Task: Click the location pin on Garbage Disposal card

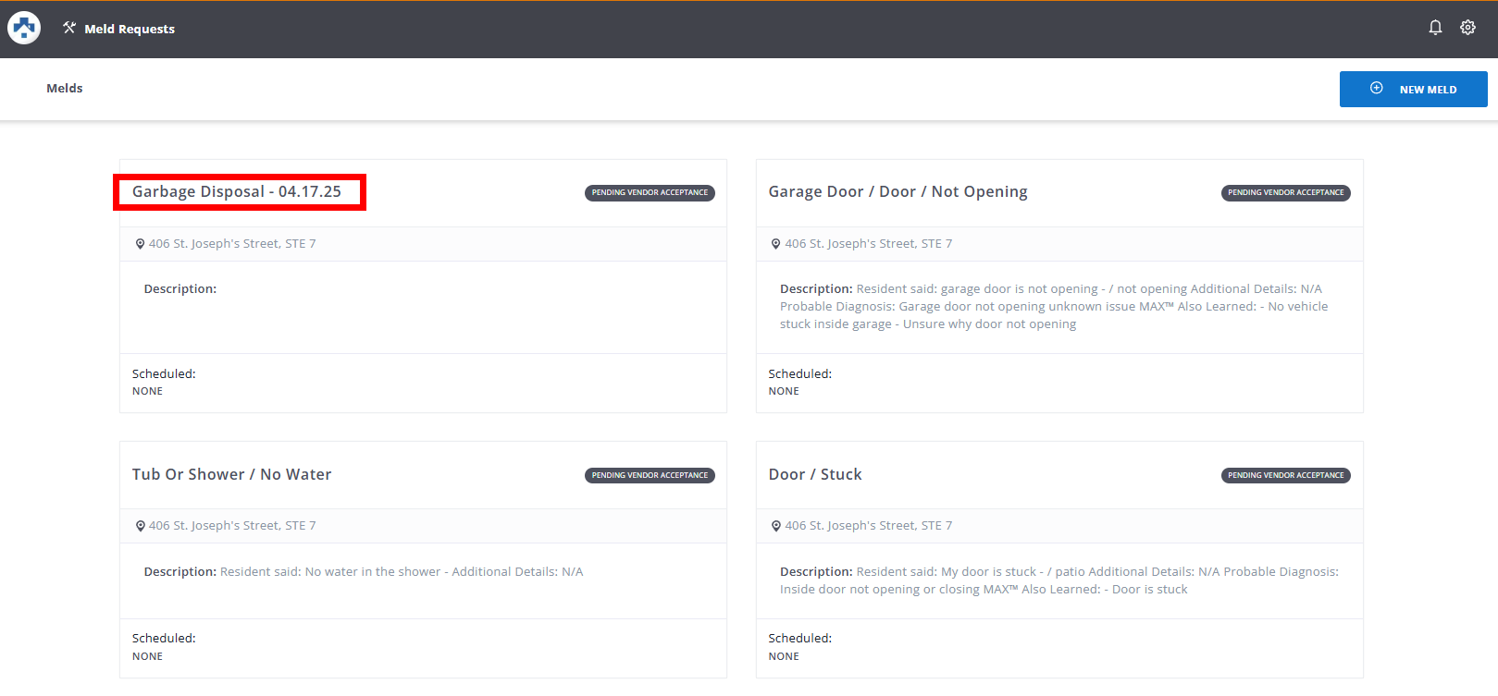Action: click(140, 244)
